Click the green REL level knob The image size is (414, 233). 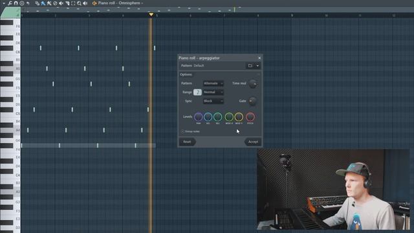tap(218, 116)
